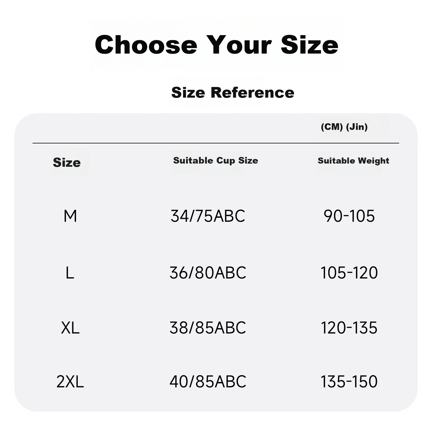Image resolution: width=432 pixels, height=432 pixels.
Task: Select the 'Suitable Cup Size' column header
Action: pos(216,160)
